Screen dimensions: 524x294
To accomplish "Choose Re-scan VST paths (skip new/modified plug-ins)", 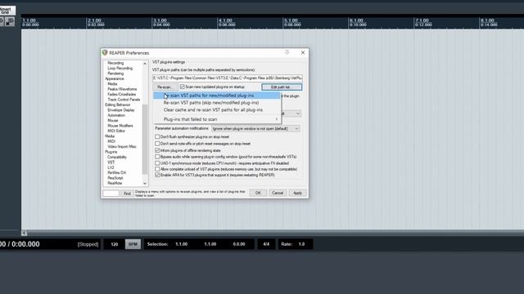I will pyautogui.click(x=217, y=103).
